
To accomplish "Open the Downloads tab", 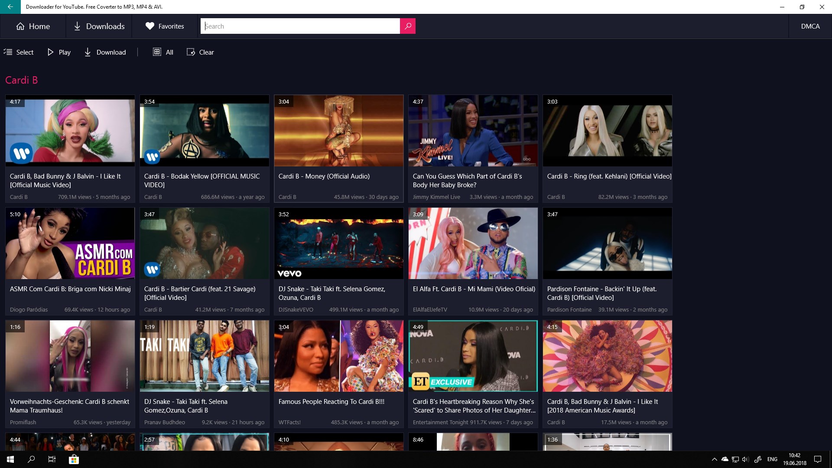I will [99, 26].
